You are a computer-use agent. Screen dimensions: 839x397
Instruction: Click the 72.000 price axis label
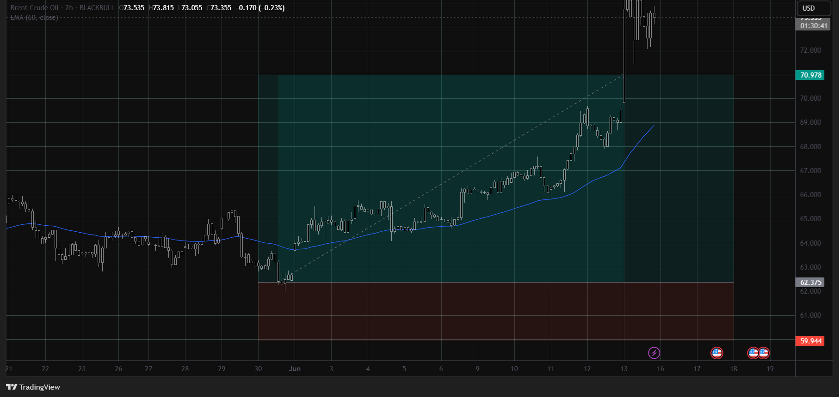pyautogui.click(x=810, y=50)
